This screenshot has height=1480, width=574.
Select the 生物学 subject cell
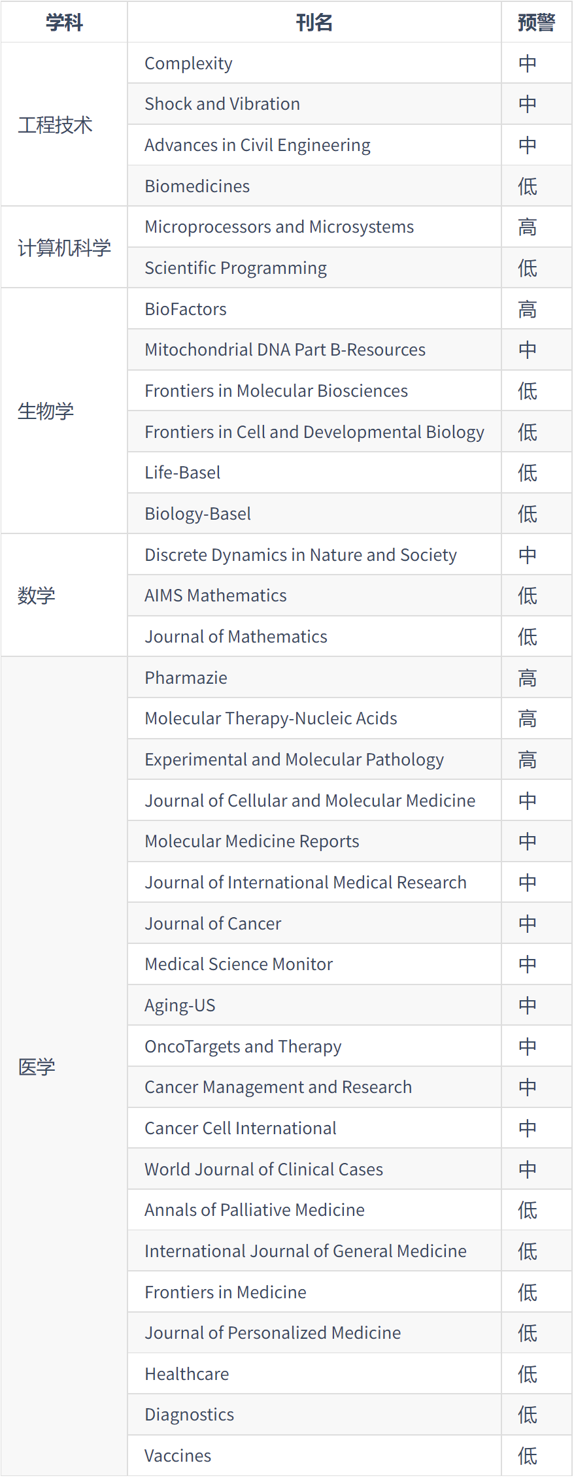pos(46,411)
